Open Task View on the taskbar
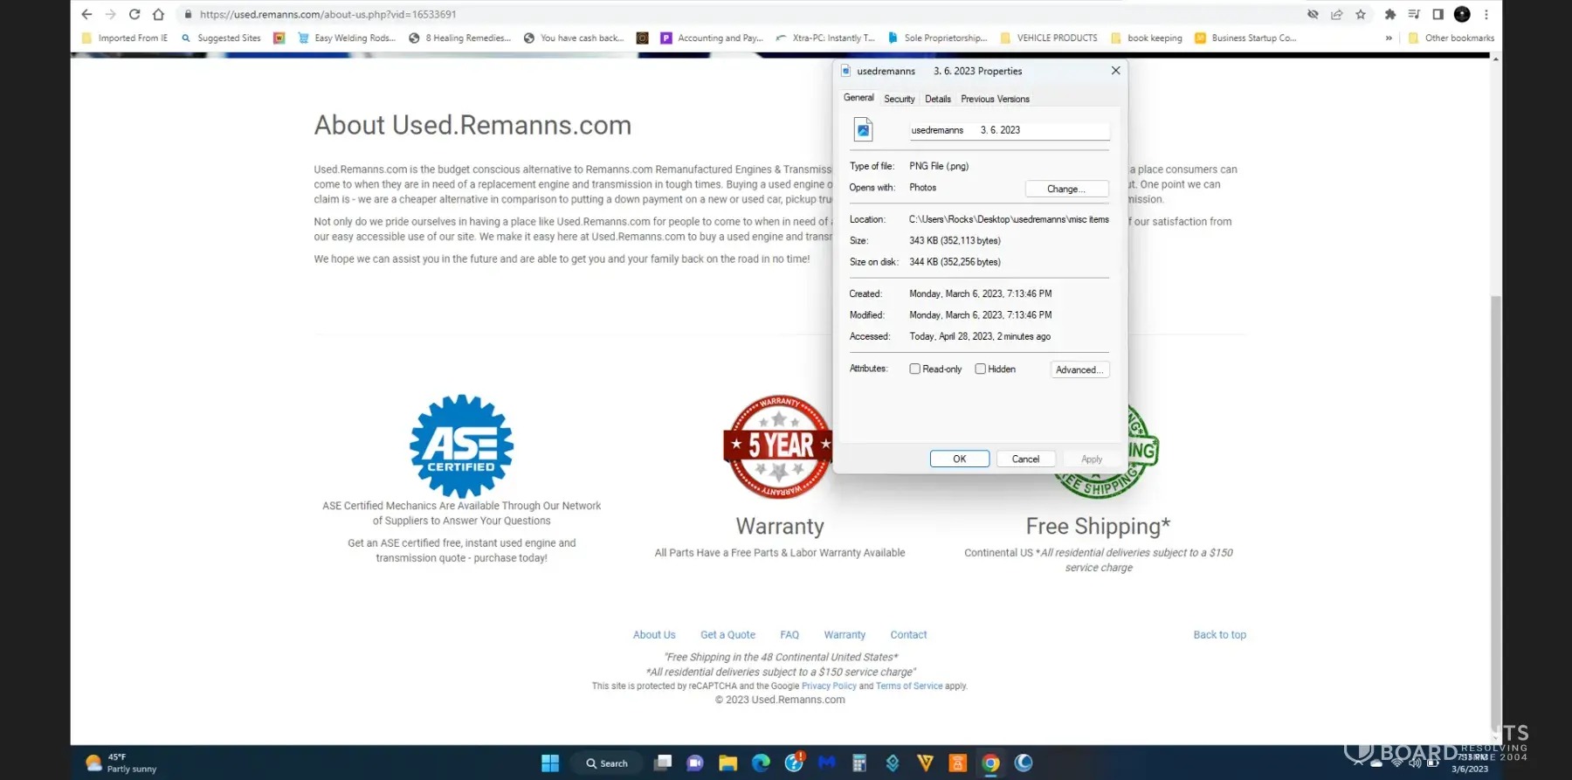This screenshot has width=1572, height=780. [663, 763]
